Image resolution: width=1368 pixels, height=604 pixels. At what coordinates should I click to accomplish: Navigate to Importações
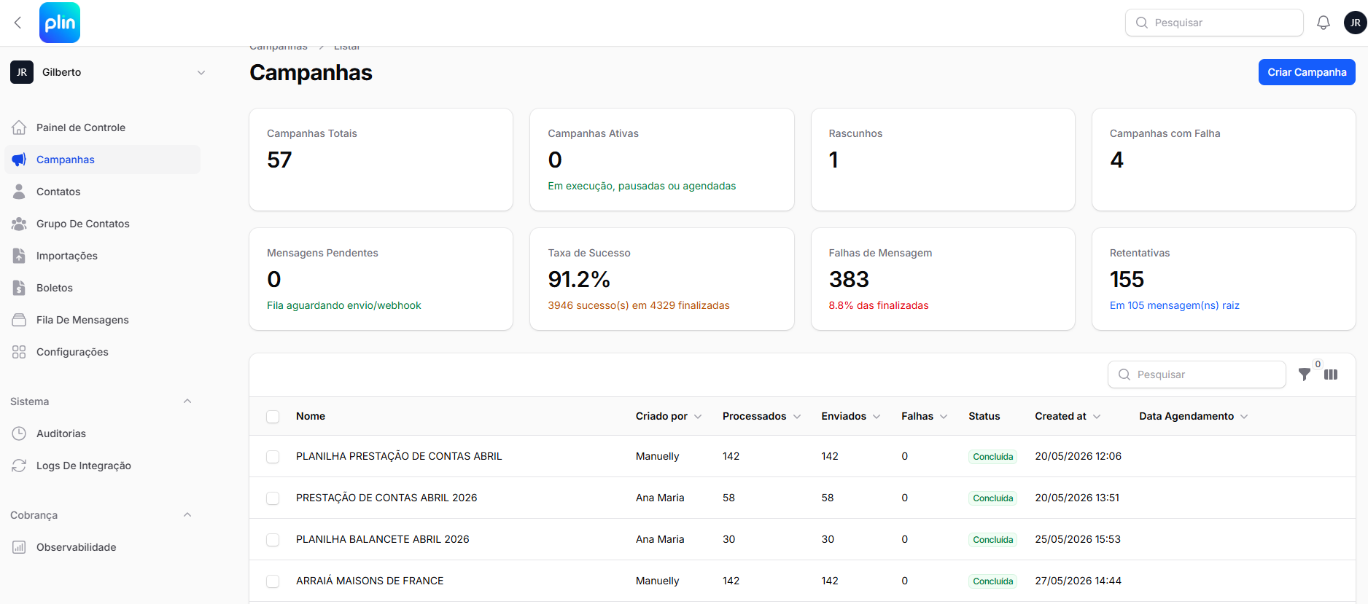click(102, 256)
